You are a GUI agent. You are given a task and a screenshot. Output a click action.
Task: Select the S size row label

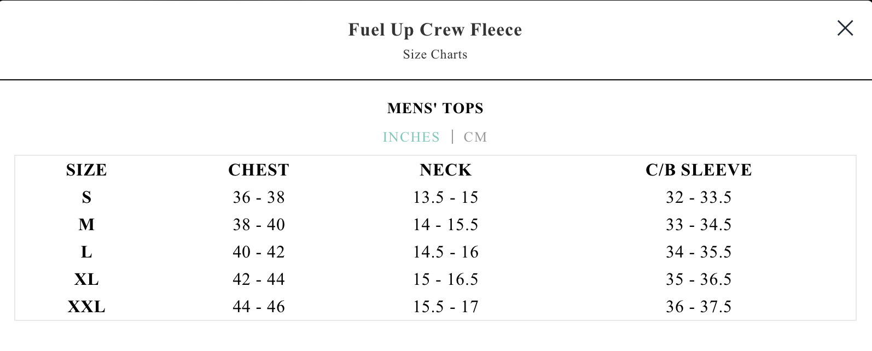(x=86, y=197)
